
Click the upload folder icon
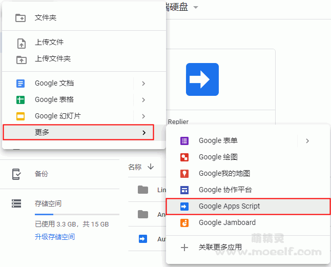(22, 60)
